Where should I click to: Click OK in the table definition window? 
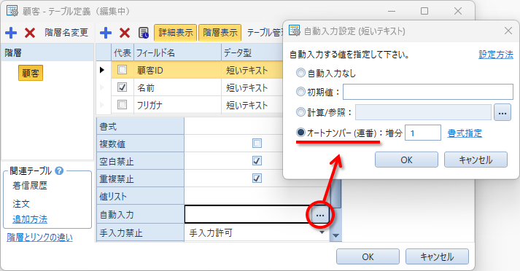coord(368,256)
